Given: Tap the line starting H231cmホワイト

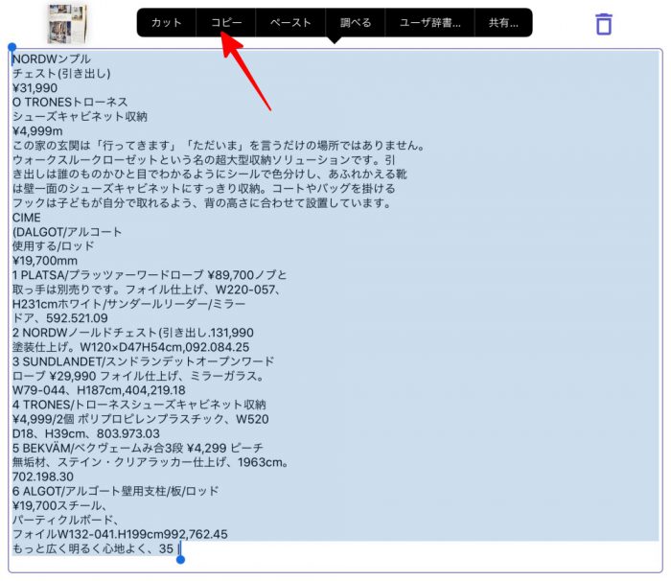Looking at the screenshot, I should (128, 304).
